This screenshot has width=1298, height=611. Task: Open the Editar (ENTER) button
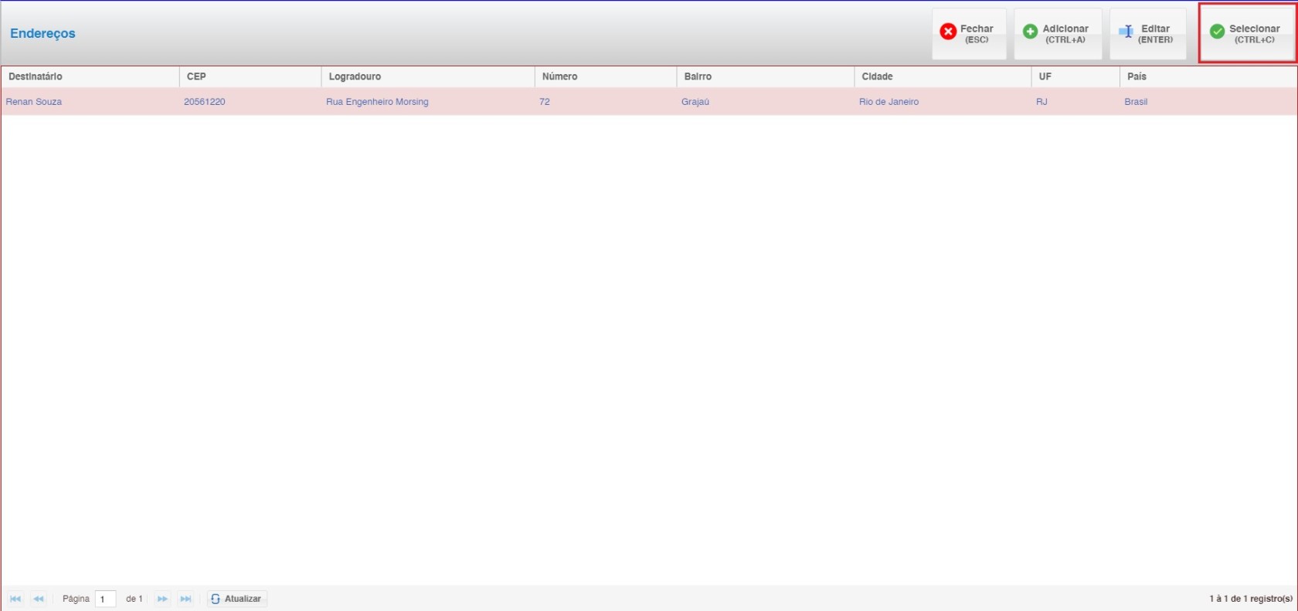click(1147, 33)
